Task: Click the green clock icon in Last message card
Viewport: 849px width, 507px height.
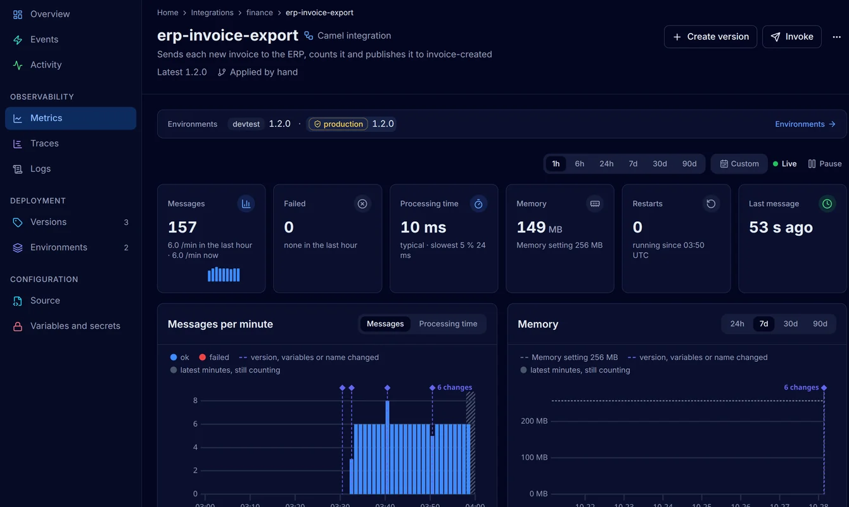Action: click(827, 203)
